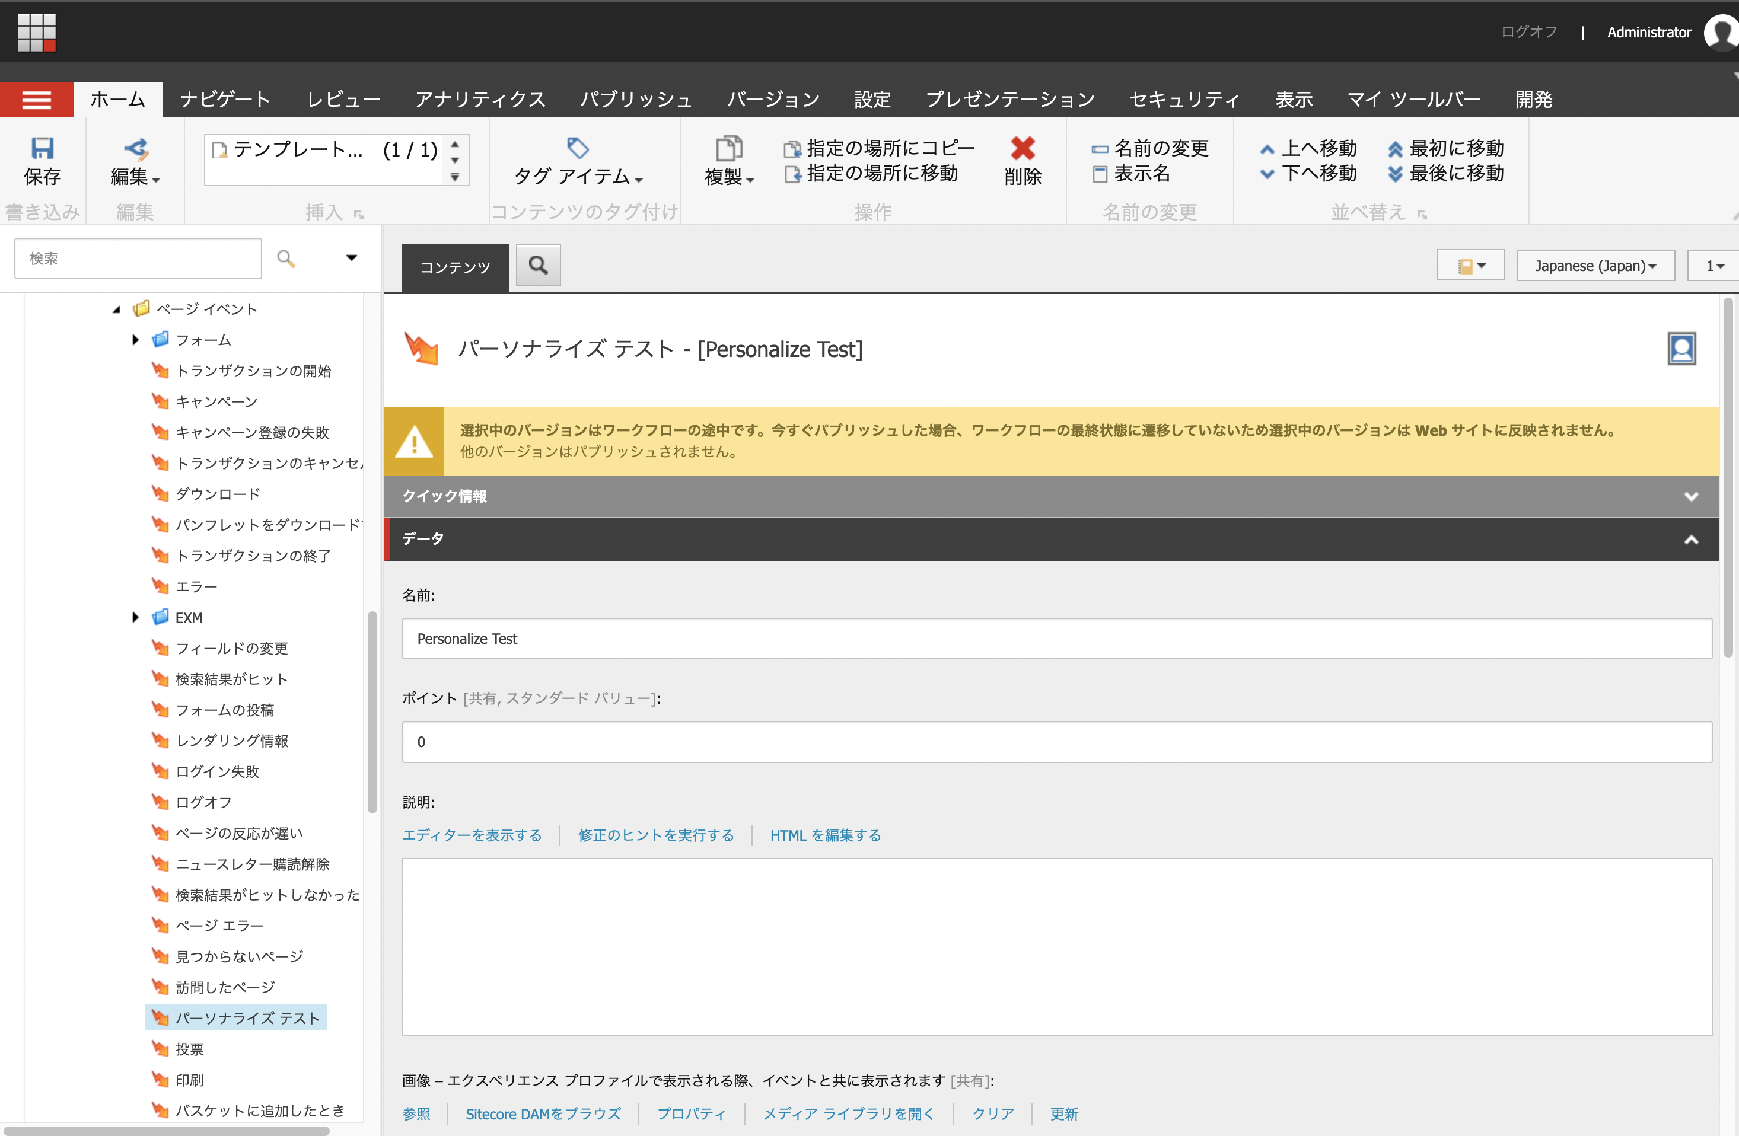The width and height of the screenshot is (1739, 1136).
Task: Click the Personalize Test item header icon
Action: pyautogui.click(x=422, y=349)
